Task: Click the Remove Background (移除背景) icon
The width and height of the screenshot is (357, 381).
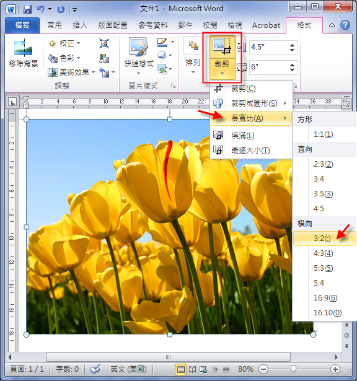Action: click(x=24, y=53)
